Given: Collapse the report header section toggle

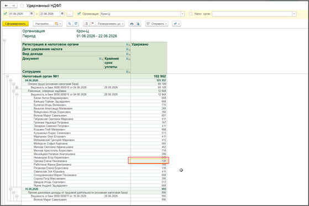Looking at the screenshot, I should coord(4,40).
